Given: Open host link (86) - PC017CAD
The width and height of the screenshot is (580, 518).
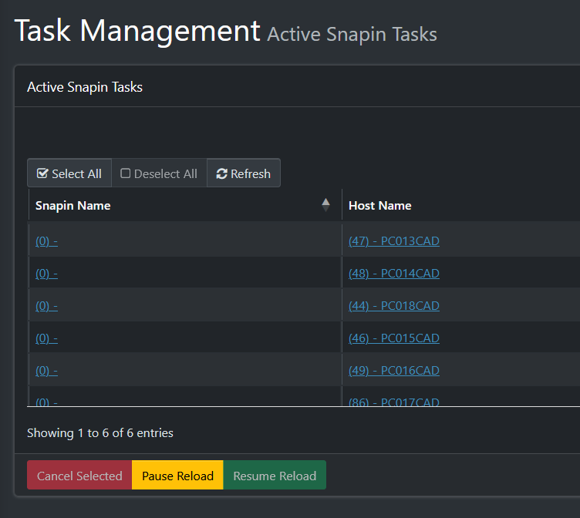Looking at the screenshot, I should pos(394,402).
